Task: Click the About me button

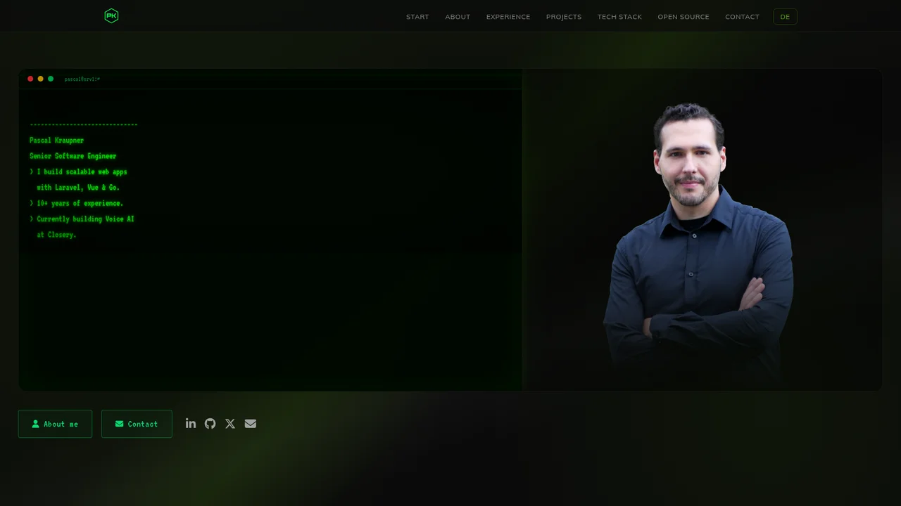Action: [x=55, y=424]
